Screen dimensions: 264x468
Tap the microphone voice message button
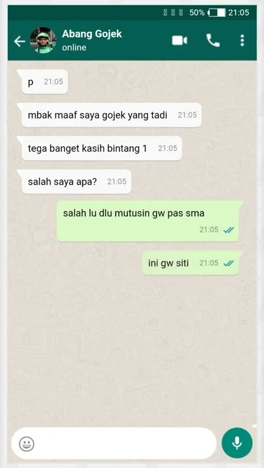pyautogui.click(x=237, y=443)
